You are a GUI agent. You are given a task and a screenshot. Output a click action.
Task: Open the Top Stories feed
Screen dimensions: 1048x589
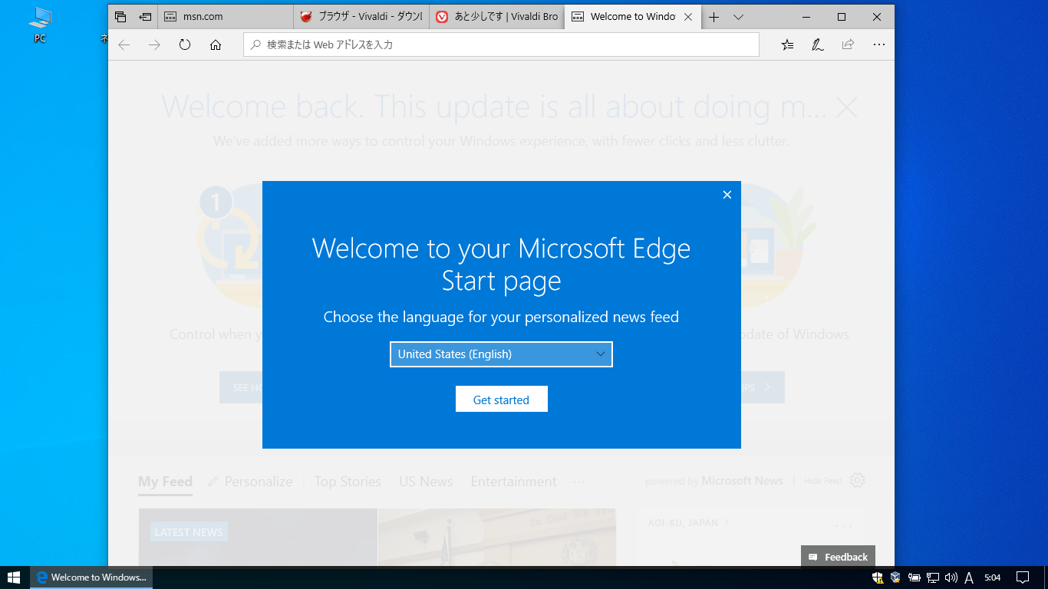click(x=348, y=482)
